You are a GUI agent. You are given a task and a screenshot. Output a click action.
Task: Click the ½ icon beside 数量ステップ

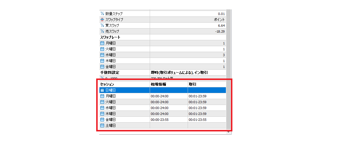(102, 14)
